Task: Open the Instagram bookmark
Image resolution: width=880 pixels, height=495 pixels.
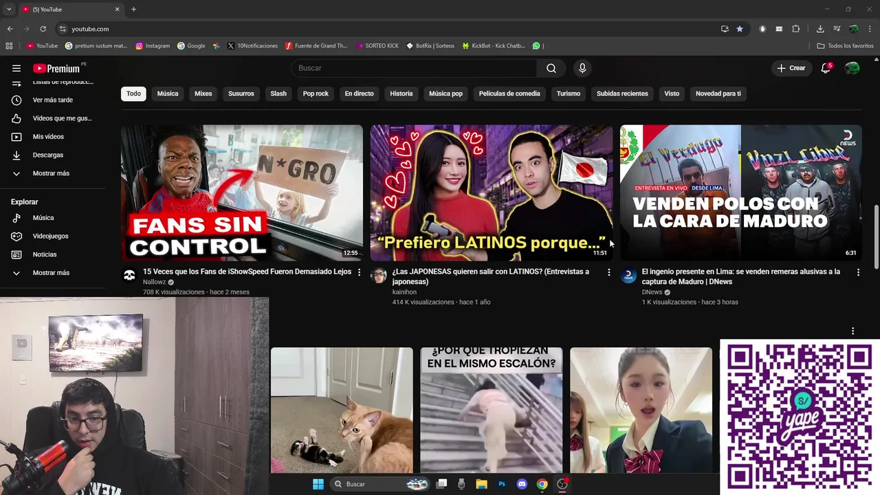Action: 153,46
